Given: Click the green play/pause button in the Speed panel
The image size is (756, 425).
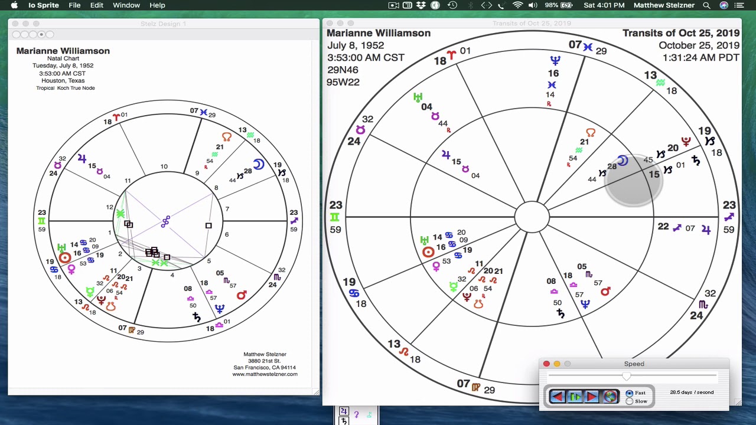Looking at the screenshot, I should click(574, 397).
